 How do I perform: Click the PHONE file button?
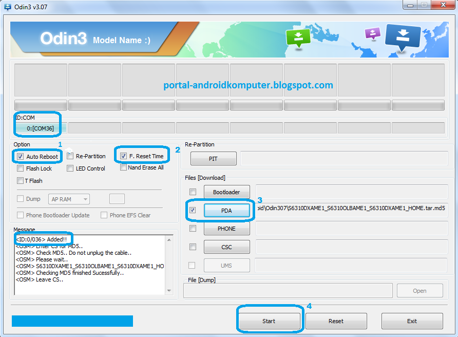point(226,229)
